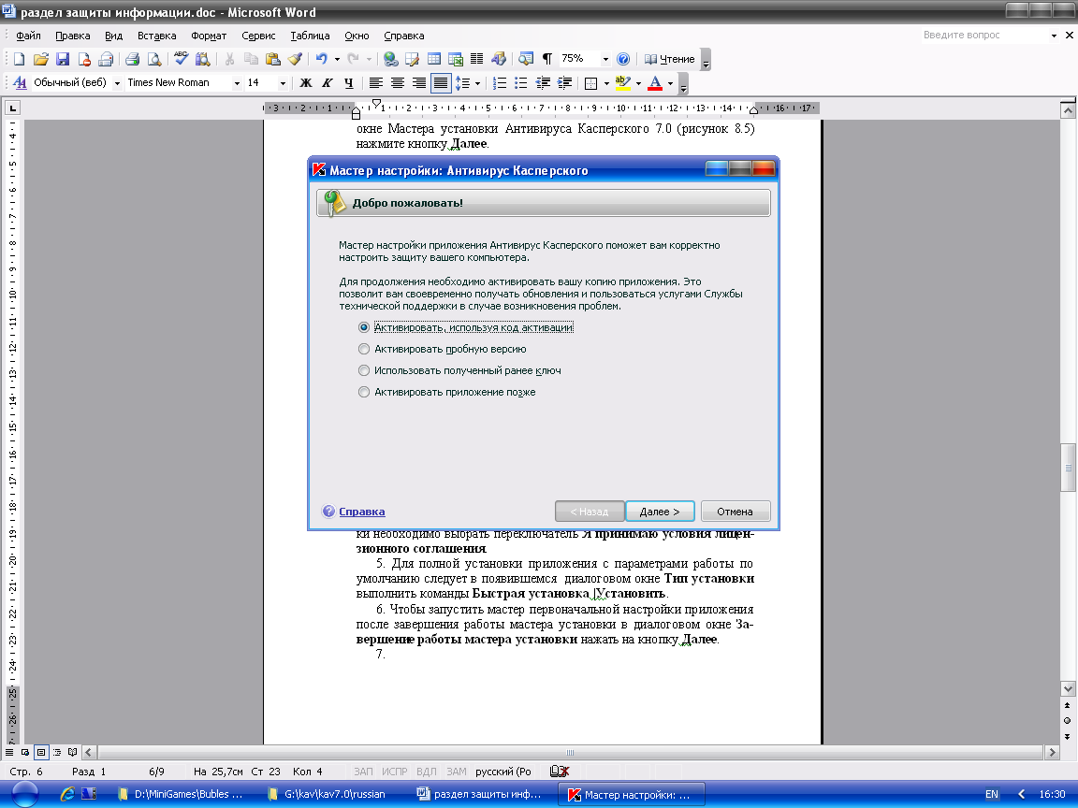Viewport: 1078px width, 808px height.
Task: Expand the line spacing dropdown arrow
Action: point(478,83)
